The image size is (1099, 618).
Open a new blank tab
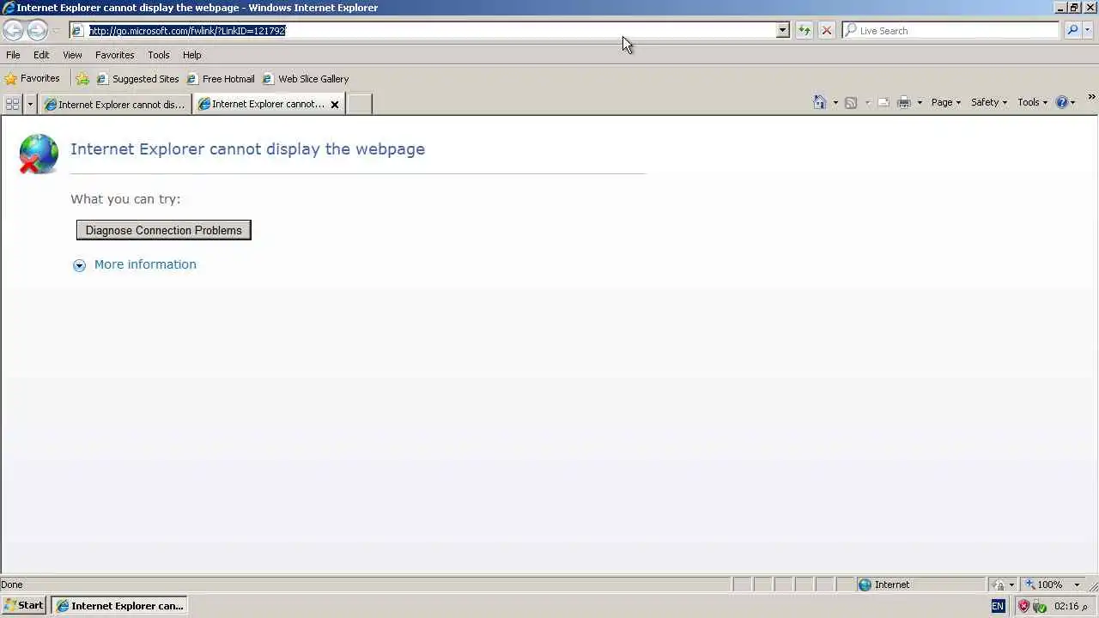(x=359, y=104)
